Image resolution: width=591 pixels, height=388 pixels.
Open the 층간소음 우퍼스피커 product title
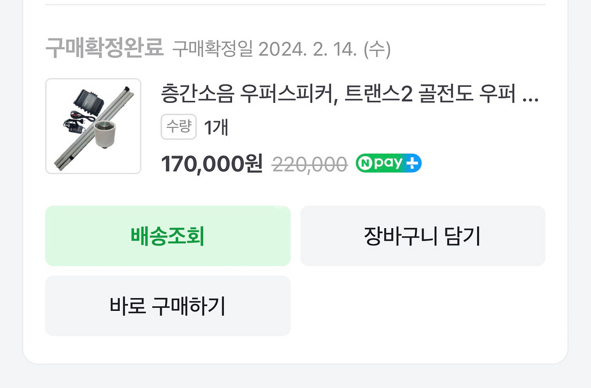[x=342, y=96]
